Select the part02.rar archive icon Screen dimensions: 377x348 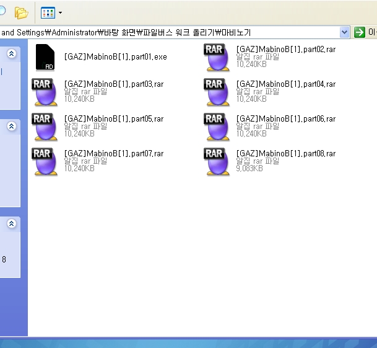(x=217, y=57)
